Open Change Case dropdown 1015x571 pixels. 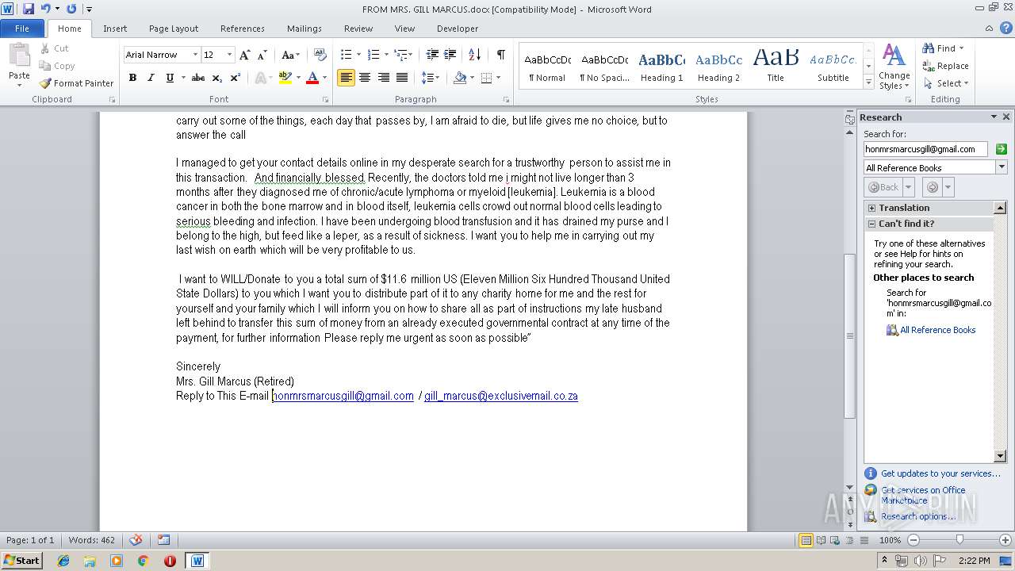[290, 55]
